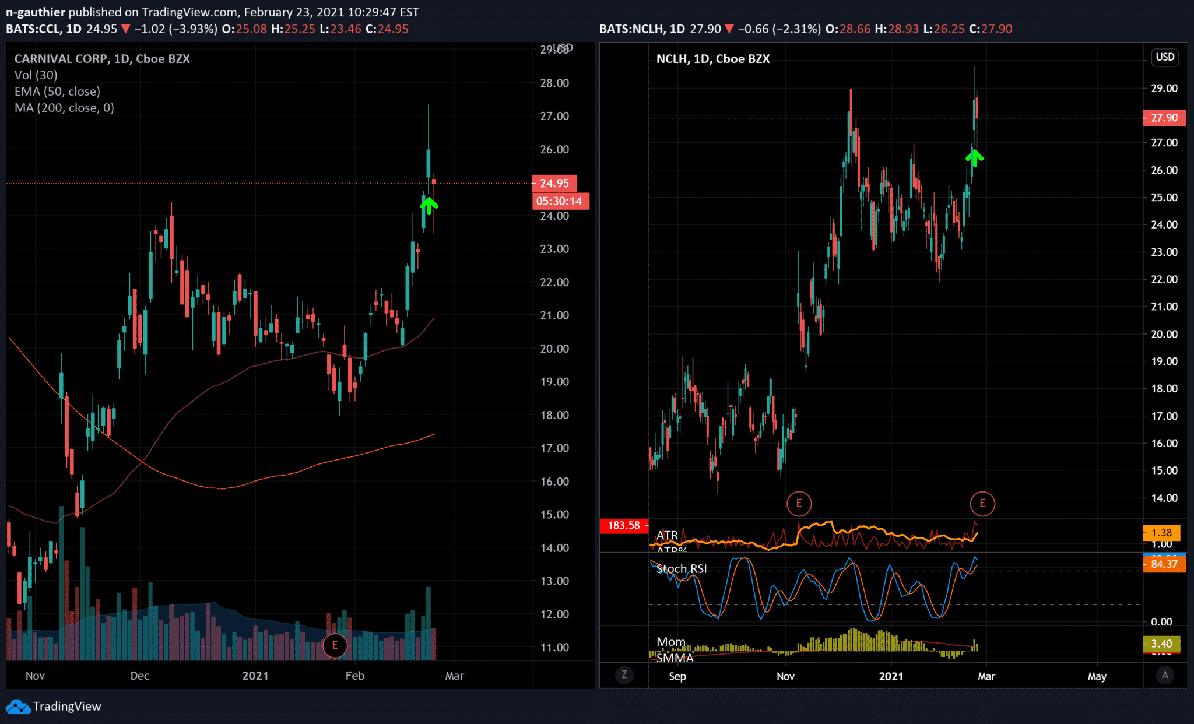Click the 11.00 price level on CCL axis
The height and width of the screenshot is (724, 1194).
[554, 648]
